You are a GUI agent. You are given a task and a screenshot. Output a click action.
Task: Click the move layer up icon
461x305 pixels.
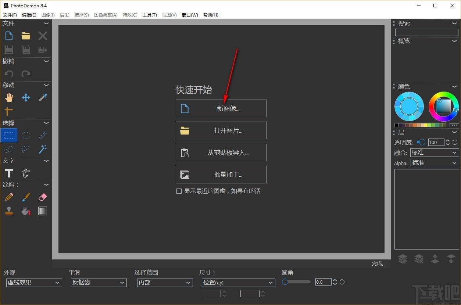click(x=435, y=259)
